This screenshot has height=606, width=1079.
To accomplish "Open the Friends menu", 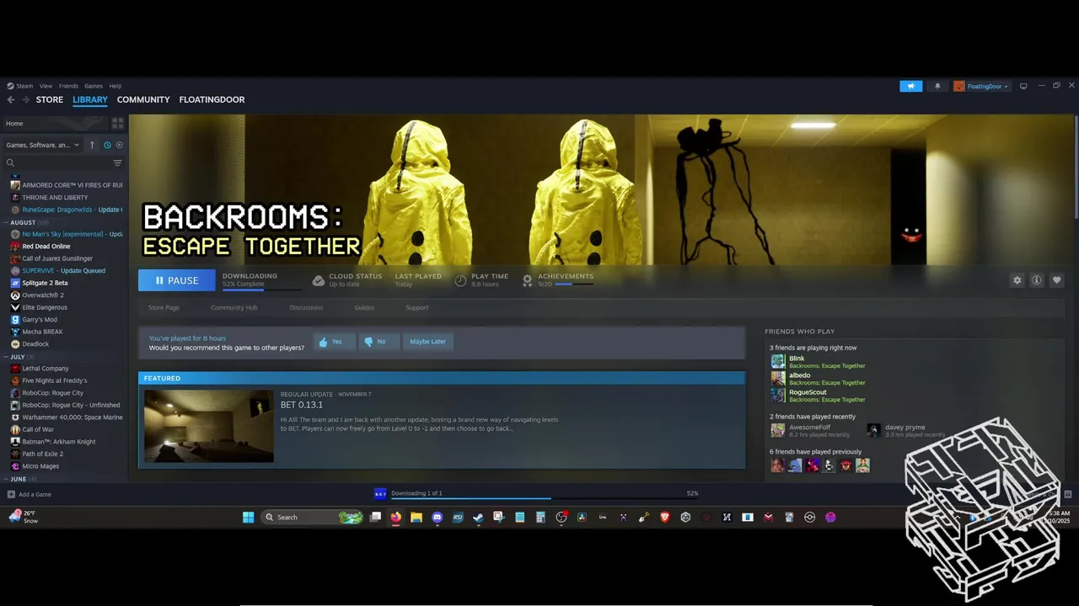I will click(68, 86).
